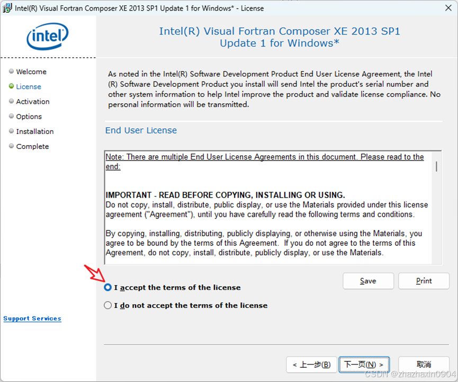
Task: Save the license agreement
Action: [x=368, y=281]
